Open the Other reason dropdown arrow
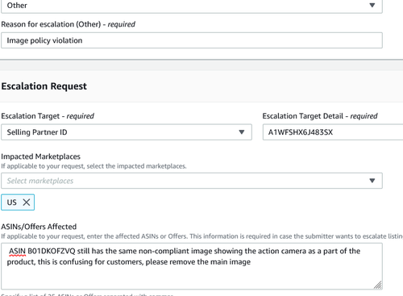Image resolution: width=403 pixels, height=296 pixels. [x=372, y=5]
